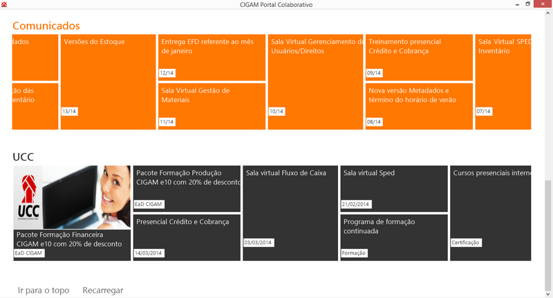
Task: Click the Ir para o topo link
Action: click(x=44, y=290)
